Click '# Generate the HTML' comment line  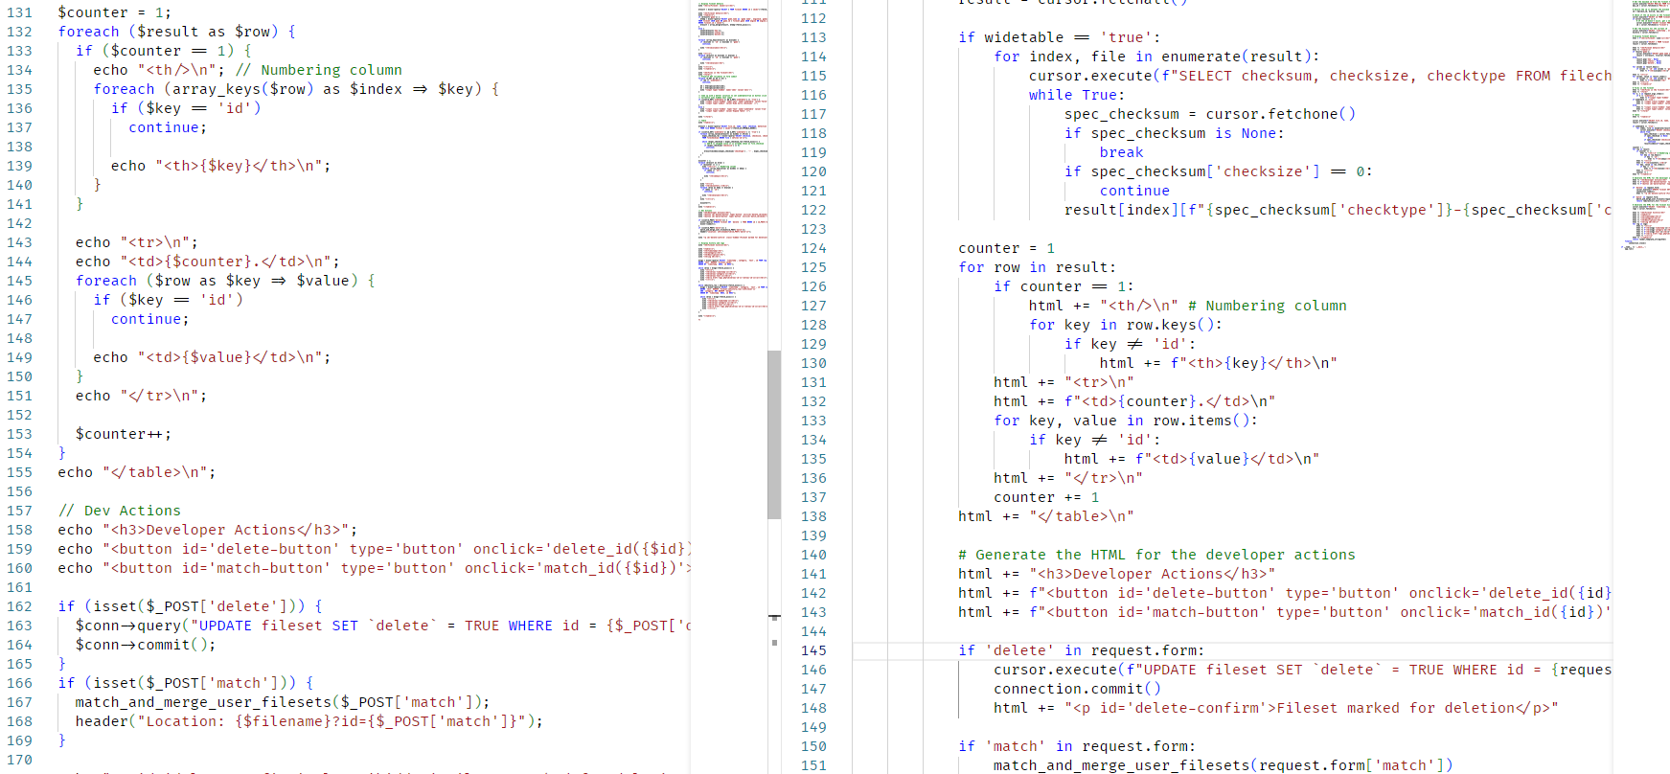point(1156,555)
